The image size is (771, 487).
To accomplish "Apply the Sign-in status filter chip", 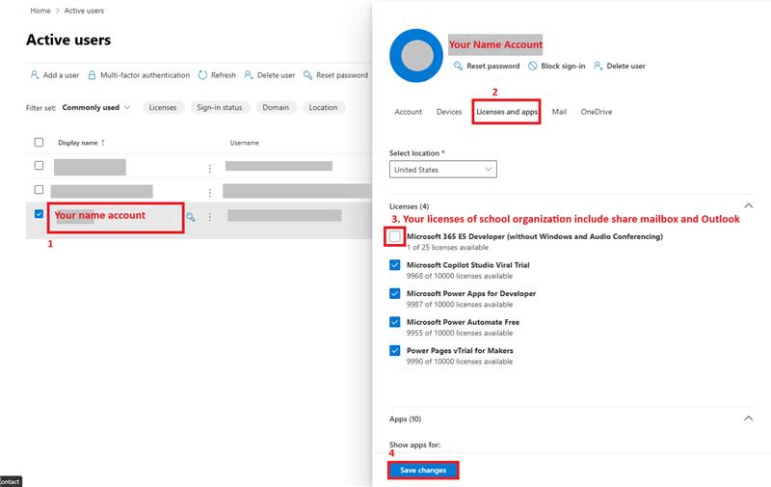I will click(x=220, y=107).
